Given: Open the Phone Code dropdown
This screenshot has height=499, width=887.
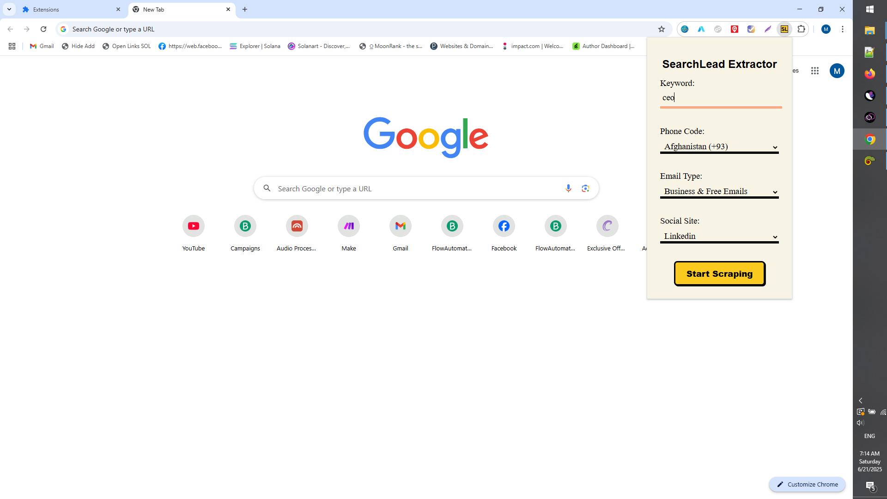Looking at the screenshot, I should pyautogui.click(x=719, y=146).
